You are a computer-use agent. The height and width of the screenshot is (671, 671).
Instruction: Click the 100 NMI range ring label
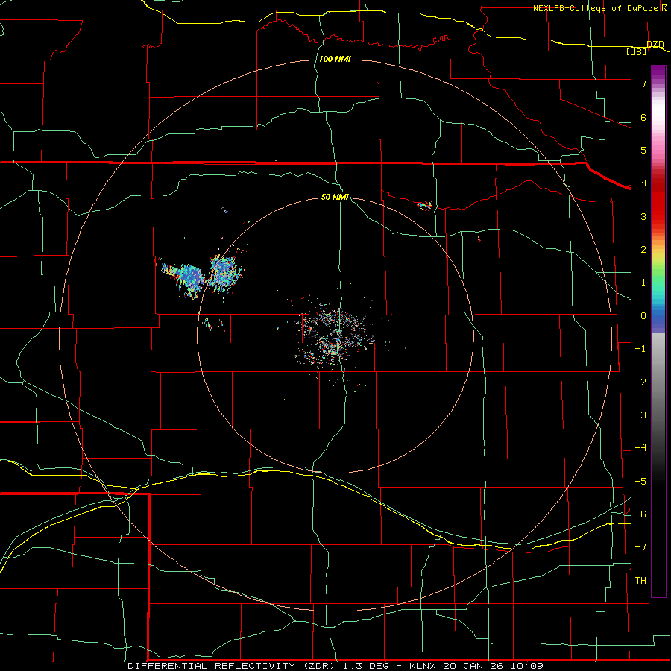pyautogui.click(x=335, y=59)
